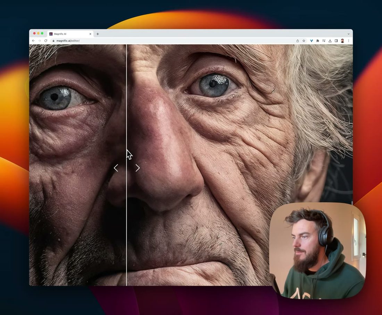Close the Magnific AI tab
The image size is (382, 315).
point(90,34)
